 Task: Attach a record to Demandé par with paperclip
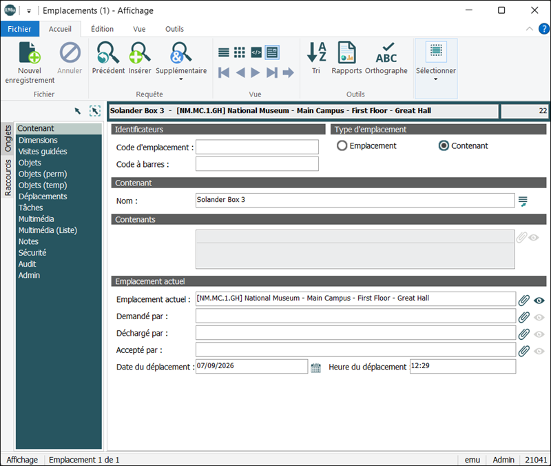click(x=523, y=317)
